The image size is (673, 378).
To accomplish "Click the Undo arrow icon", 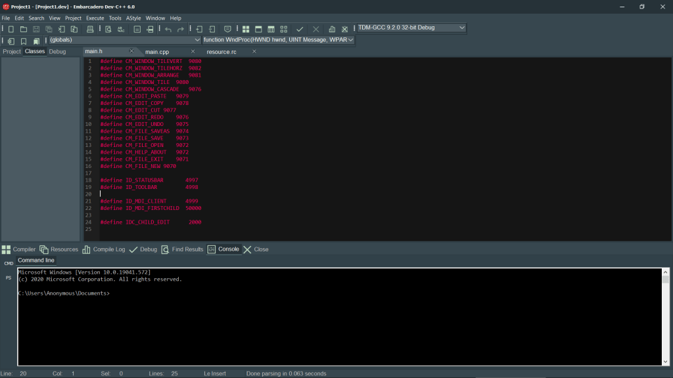I will point(168,29).
